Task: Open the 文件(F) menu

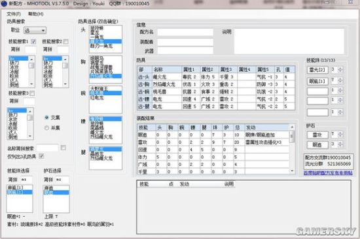Action: point(14,14)
